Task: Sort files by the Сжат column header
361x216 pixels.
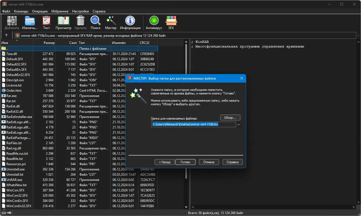Action: point(66,43)
